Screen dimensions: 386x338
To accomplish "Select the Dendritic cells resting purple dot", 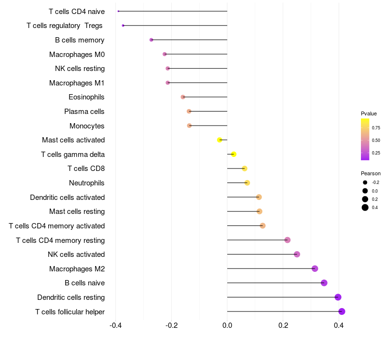I will [x=338, y=297].
